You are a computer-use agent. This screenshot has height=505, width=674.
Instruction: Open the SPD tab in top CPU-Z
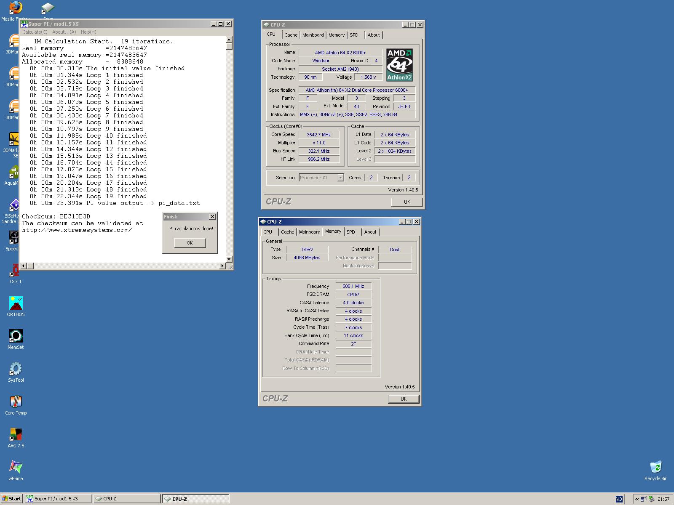(354, 35)
